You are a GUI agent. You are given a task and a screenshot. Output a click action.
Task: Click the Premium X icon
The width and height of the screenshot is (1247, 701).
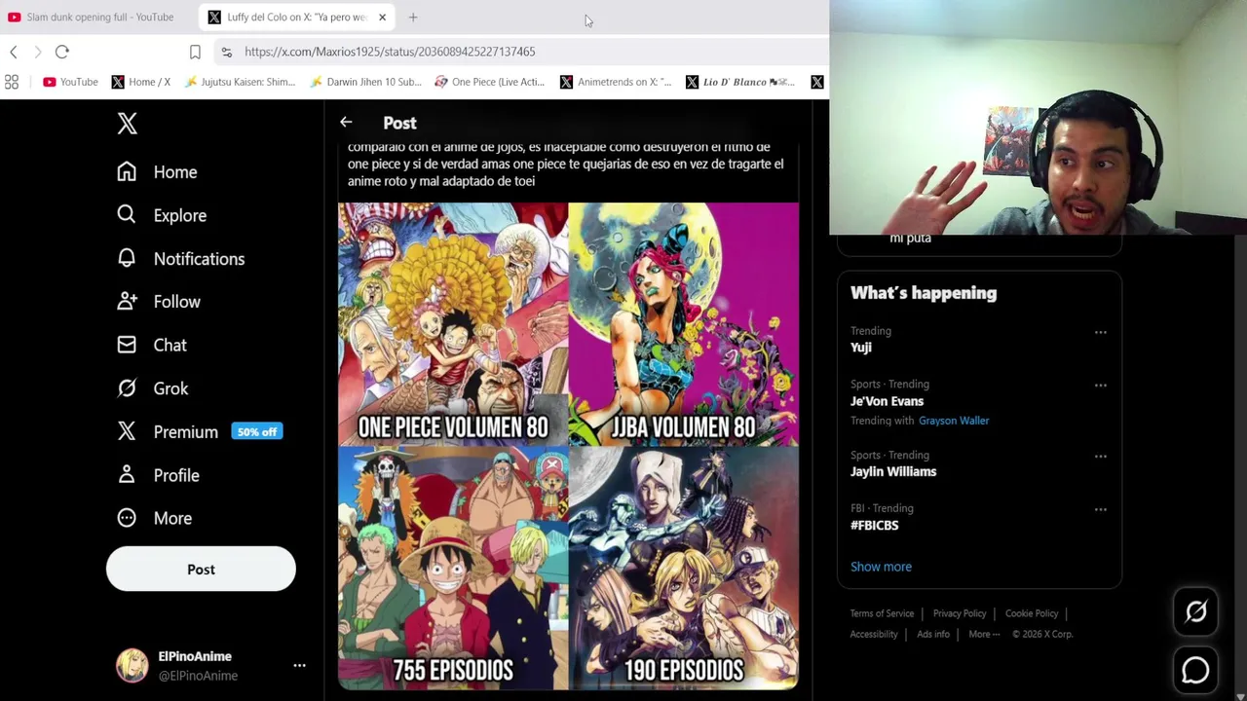pyautogui.click(x=127, y=431)
